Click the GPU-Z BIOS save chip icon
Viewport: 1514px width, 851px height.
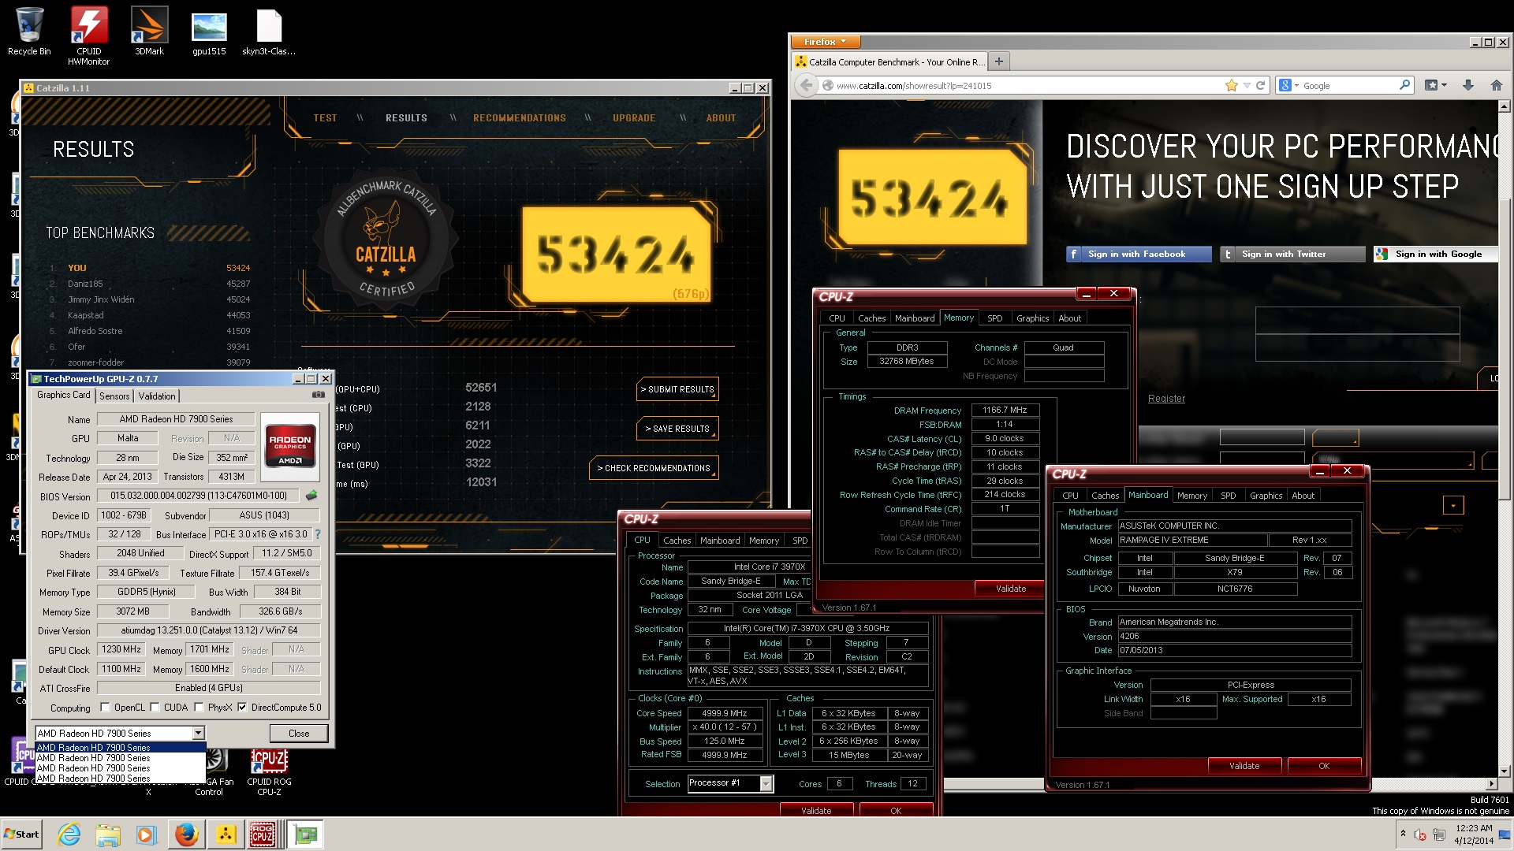click(311, 496)
